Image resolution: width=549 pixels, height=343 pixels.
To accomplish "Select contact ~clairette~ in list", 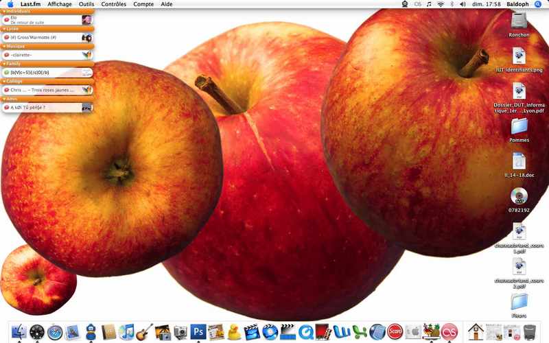I will (47, 55).
